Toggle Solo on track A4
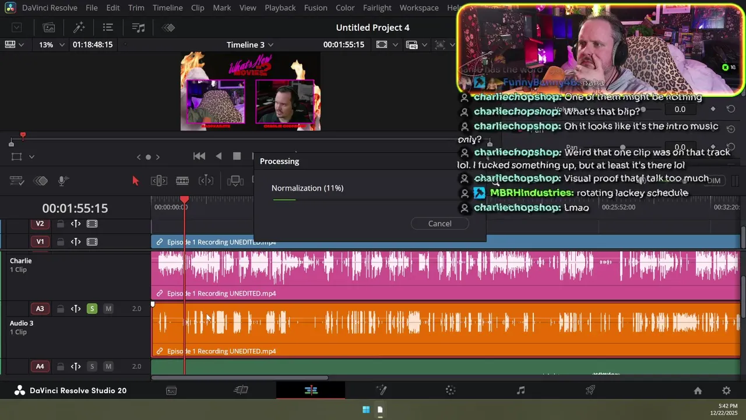 pos(92,366)
